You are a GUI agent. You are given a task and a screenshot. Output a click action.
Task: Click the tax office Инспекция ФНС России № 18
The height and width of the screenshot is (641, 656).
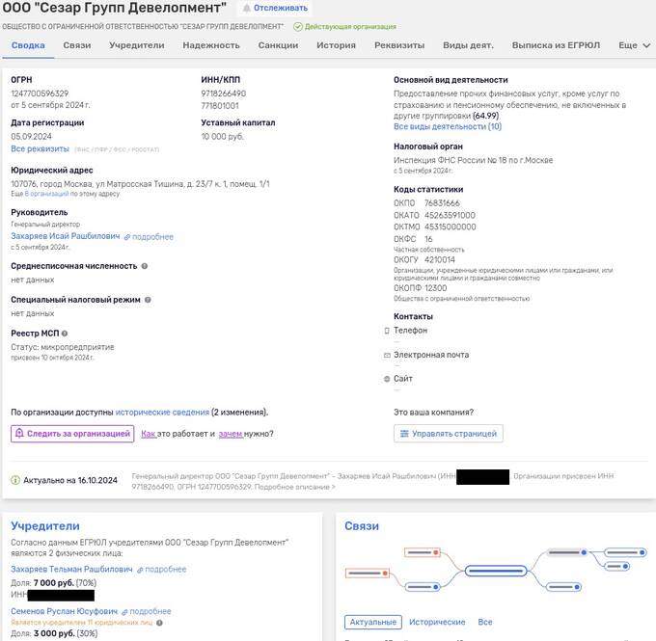(473, 160)
